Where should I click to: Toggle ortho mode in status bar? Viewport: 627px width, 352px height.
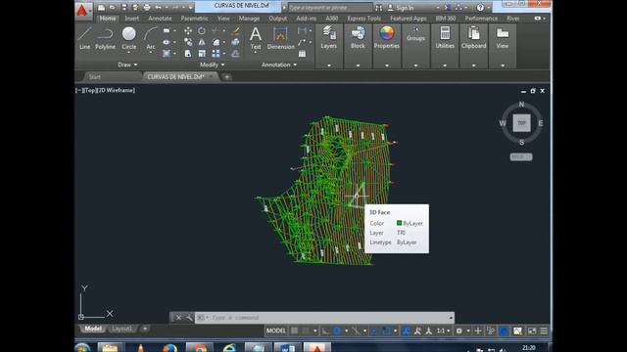[x=325, y=330]
